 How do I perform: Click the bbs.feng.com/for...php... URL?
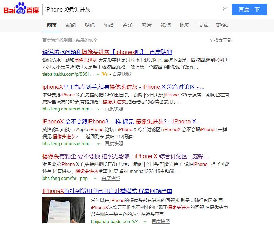[x=67, y=179]
